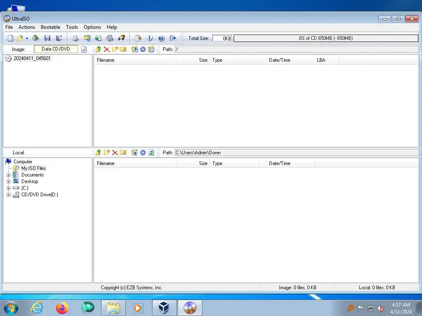Screen dimensions: 422x316
Task: Click the Up arrow icon in the Image toolbar
Action: 98,49
